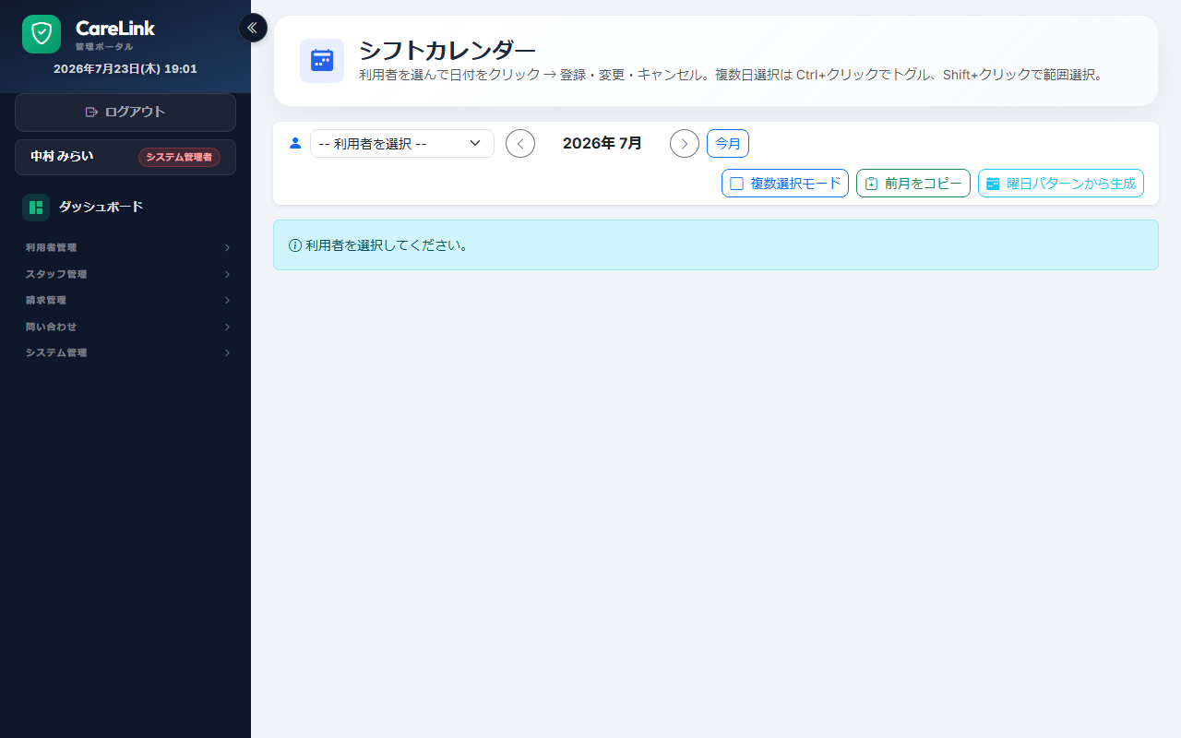Open the 利用者を選択 dropdown

[x=402, y=143]
